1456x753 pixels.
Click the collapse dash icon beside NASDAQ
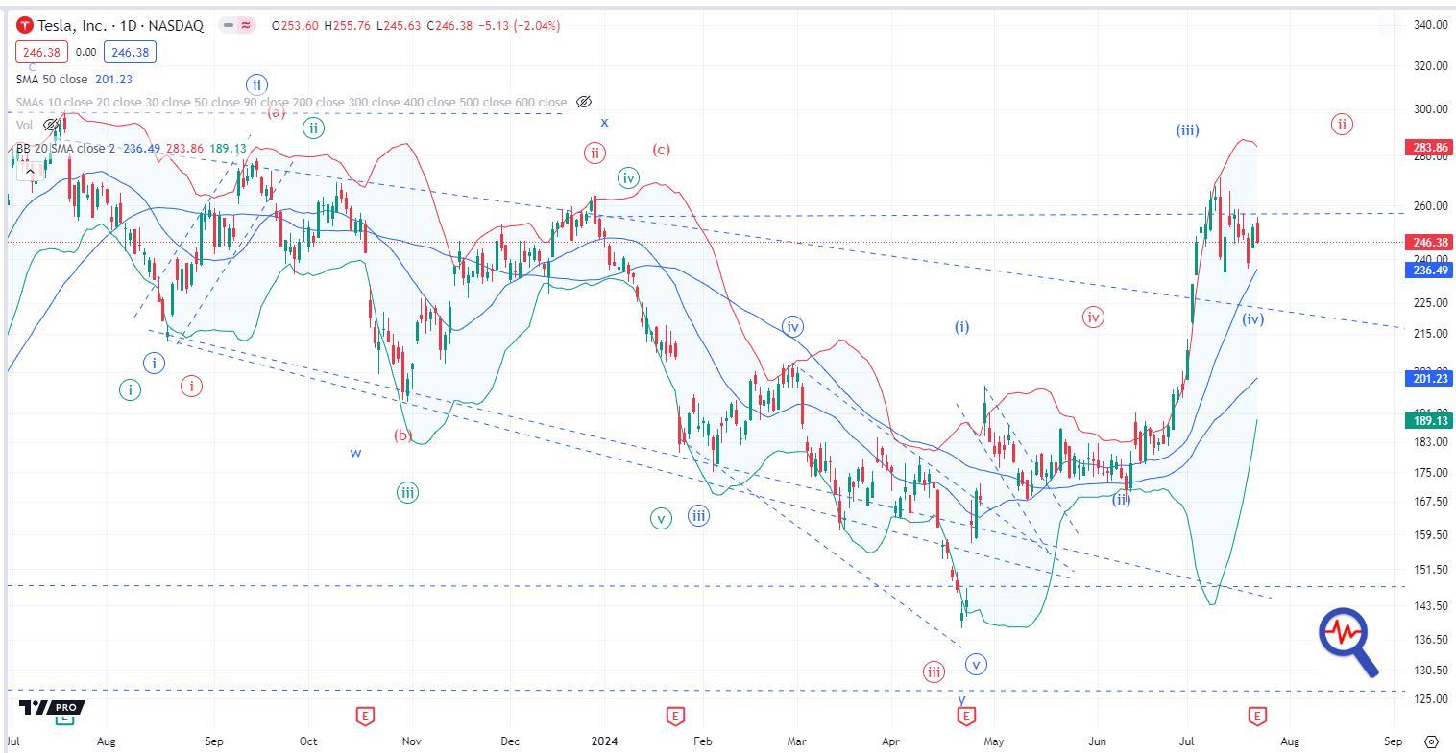click(229, 26)
